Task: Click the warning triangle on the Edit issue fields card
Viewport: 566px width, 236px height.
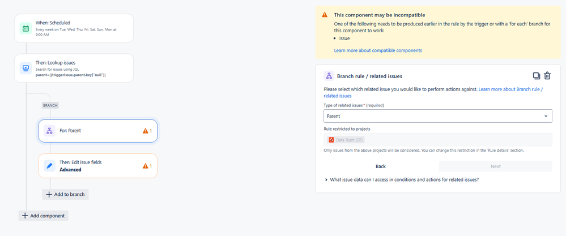Action: (x=146, y=166)
